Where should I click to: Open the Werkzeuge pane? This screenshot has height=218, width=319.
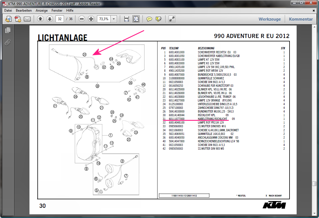coord(269,19)
